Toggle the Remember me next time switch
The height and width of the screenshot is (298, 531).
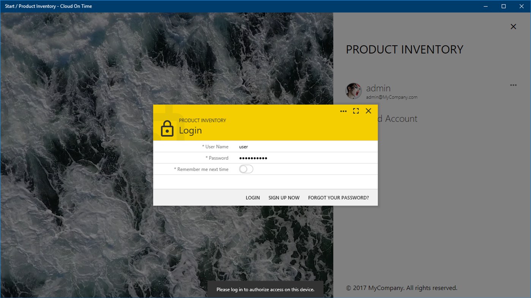click(x=246, y=169)
